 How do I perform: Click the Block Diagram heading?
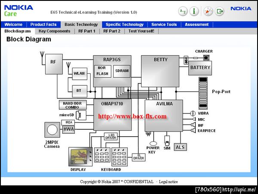pyautogui.click(x=29, y=39)
